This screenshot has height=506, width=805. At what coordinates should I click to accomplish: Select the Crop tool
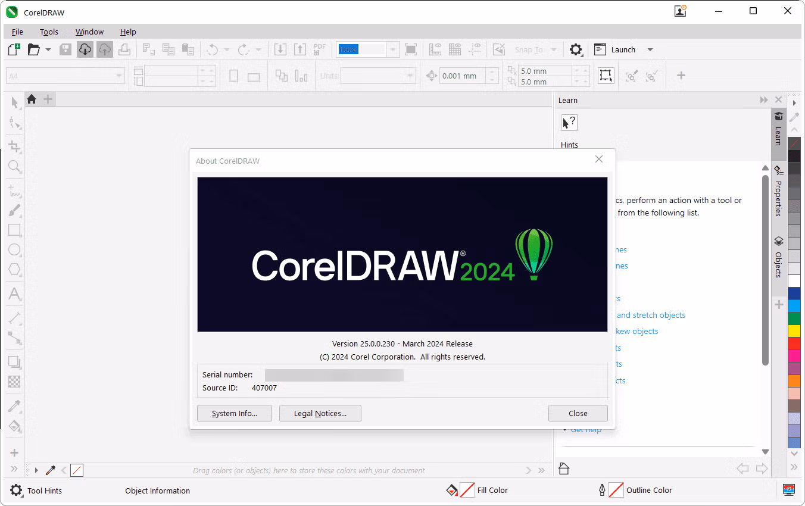tap(15, 146)
